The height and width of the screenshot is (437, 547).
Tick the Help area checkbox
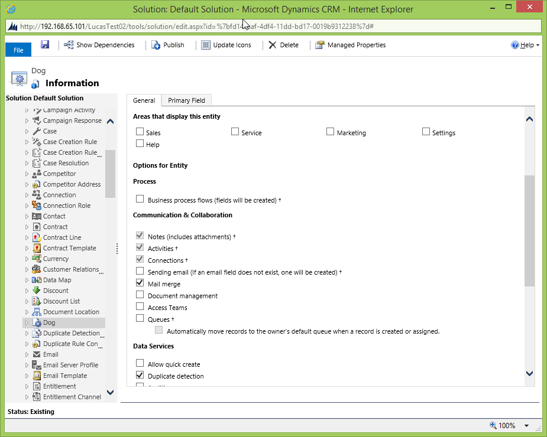[x=140, y=144]
